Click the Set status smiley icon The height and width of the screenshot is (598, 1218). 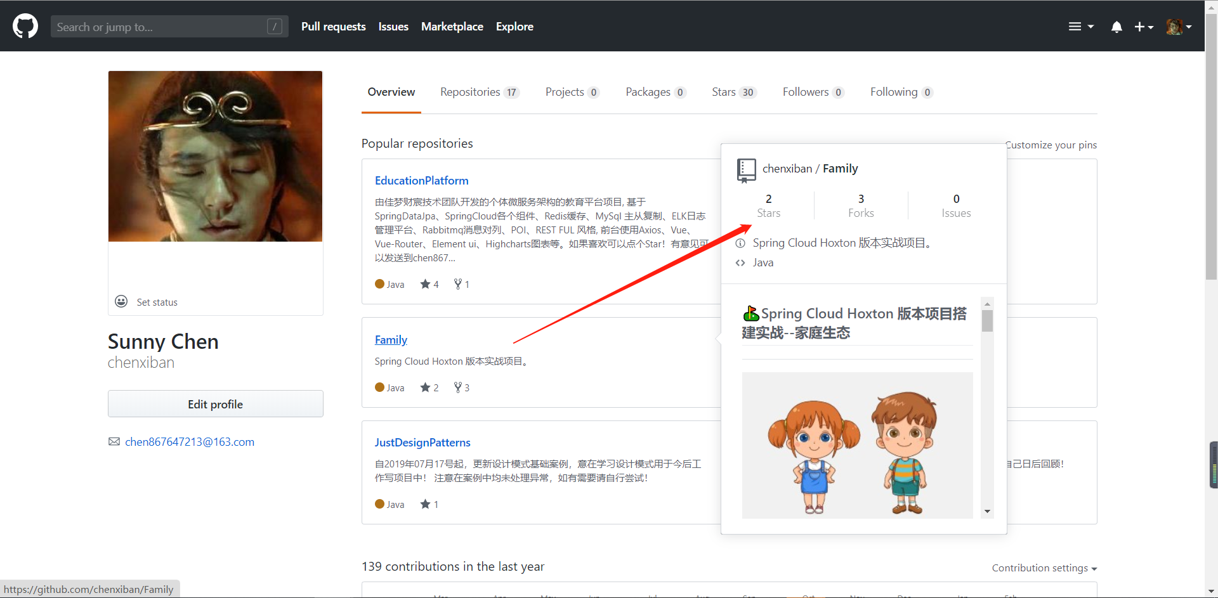(x=121, y=301)
